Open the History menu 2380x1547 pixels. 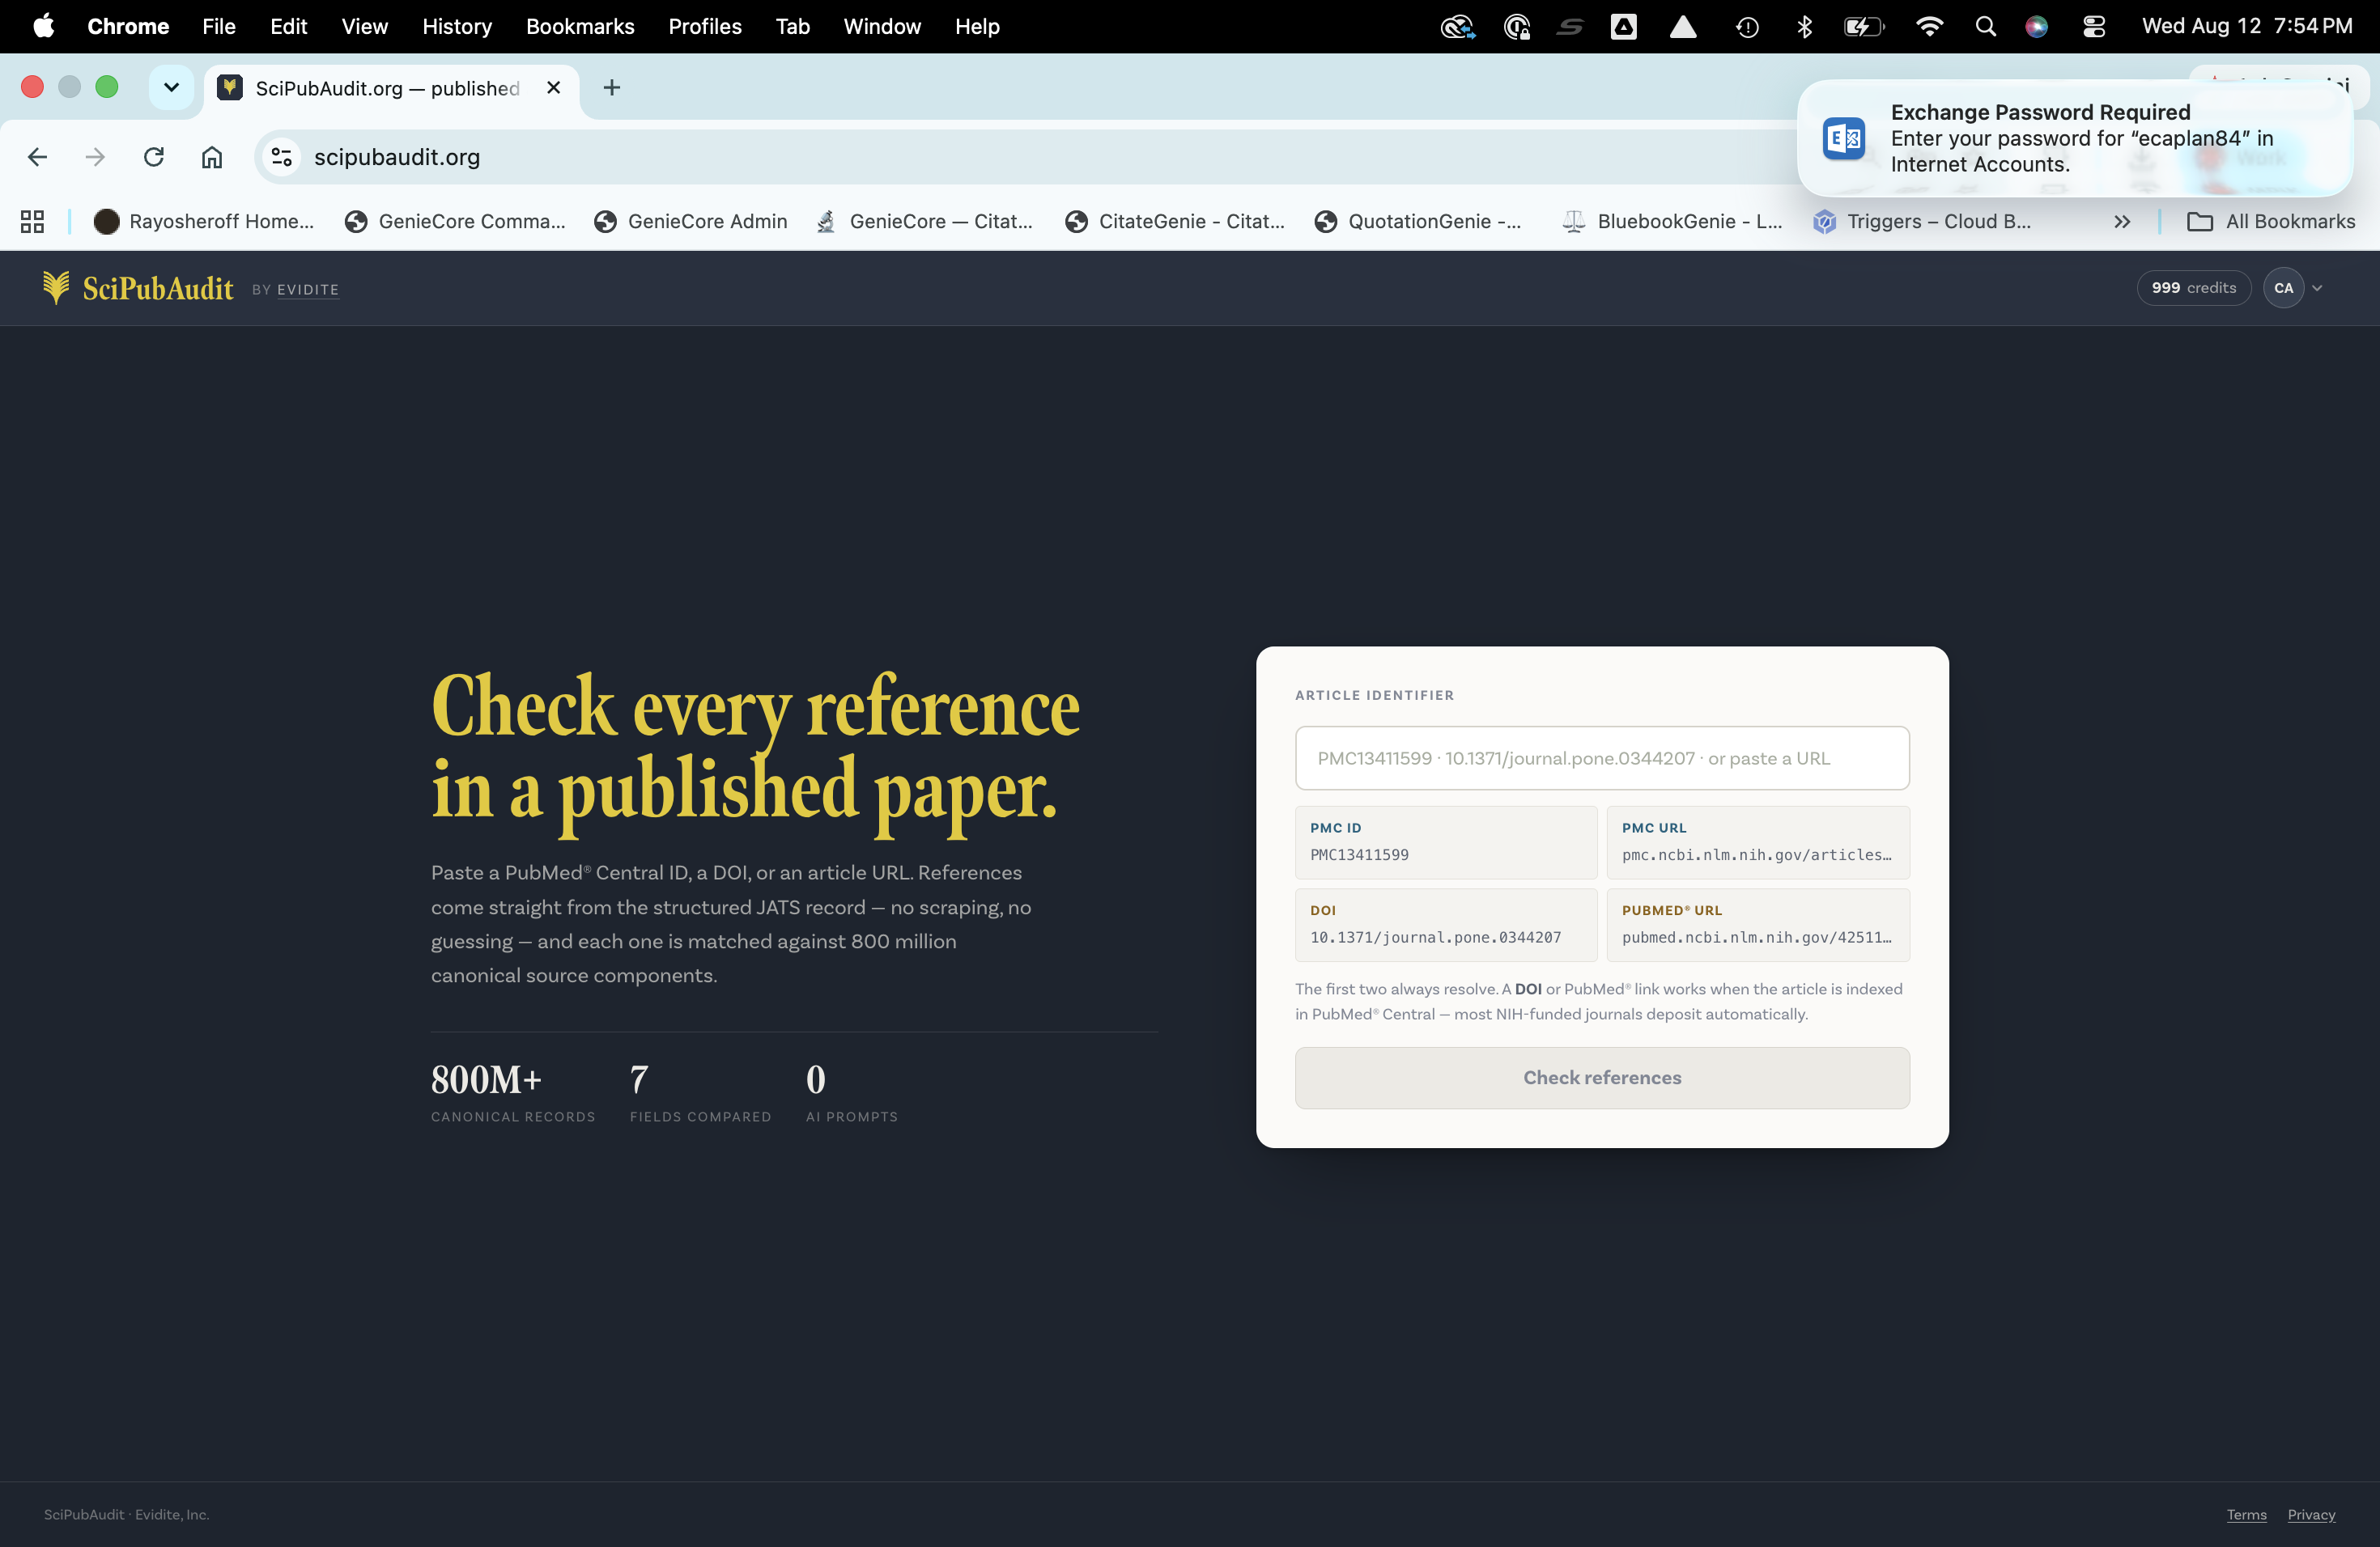click(457, 26)
